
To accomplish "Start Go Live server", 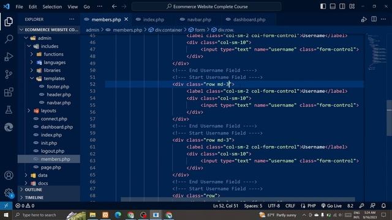I will tap(331, 206).
